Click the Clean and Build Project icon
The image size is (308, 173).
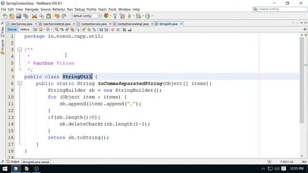(122, 16)
